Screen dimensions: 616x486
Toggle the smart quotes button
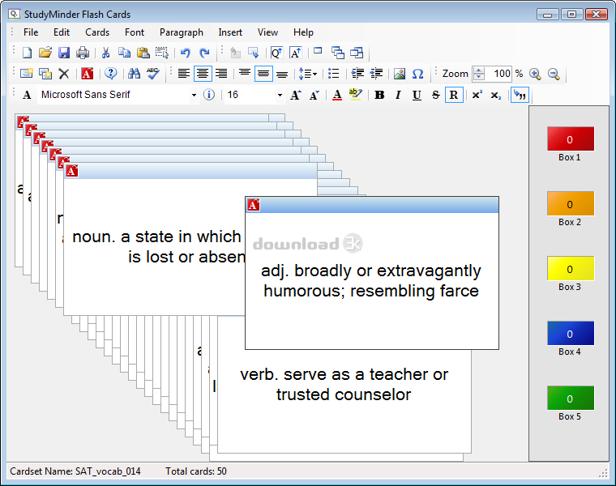tap(520, 95)
